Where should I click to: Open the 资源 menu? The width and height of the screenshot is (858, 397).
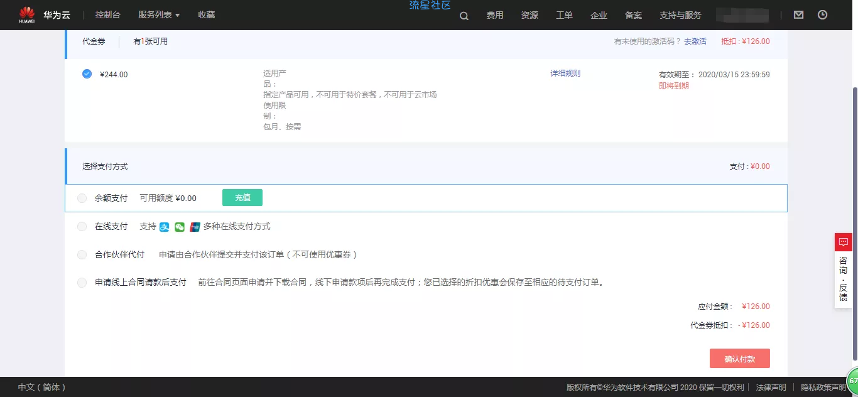coord(529,15)
